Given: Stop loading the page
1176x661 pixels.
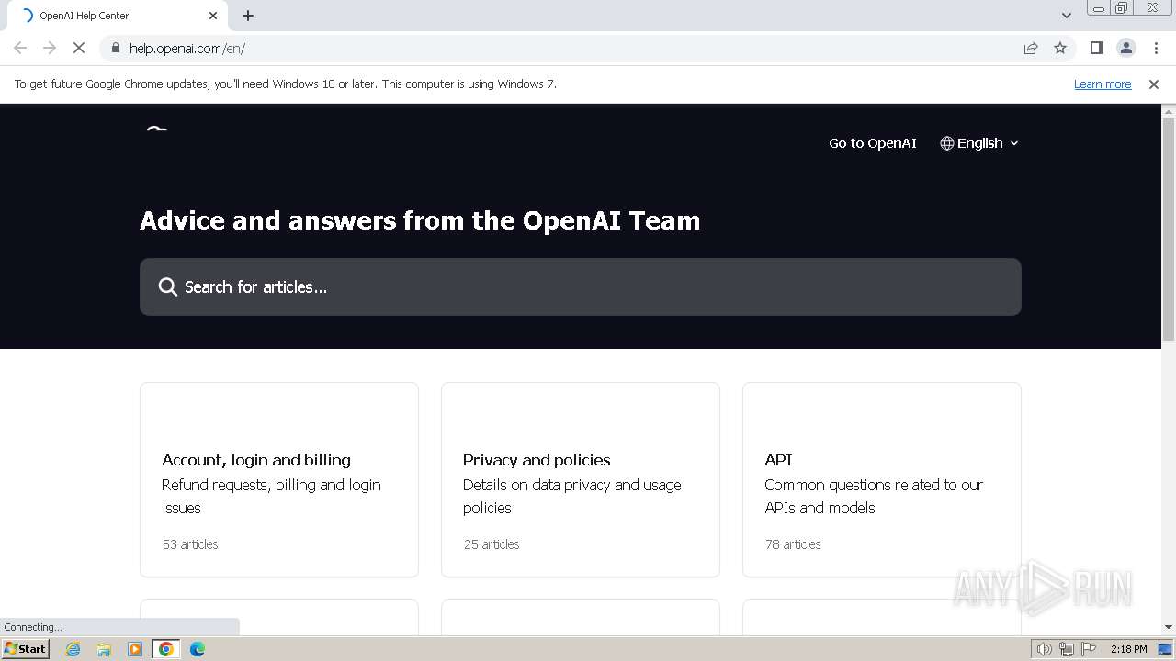Looking at the screenshot, I should [x=79, y=48].
